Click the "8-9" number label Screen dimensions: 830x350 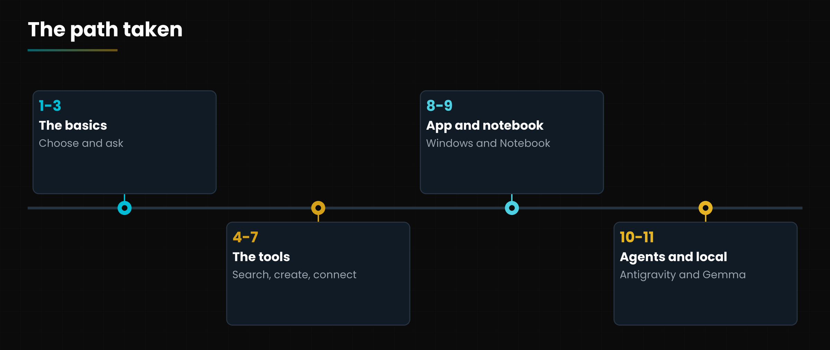click(x=439, y=105)
